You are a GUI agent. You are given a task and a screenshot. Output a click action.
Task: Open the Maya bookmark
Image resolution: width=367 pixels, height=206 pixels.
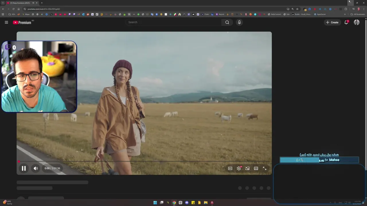tap(26, 14)
